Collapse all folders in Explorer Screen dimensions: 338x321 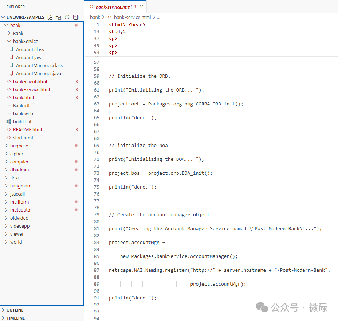(75, 17)
